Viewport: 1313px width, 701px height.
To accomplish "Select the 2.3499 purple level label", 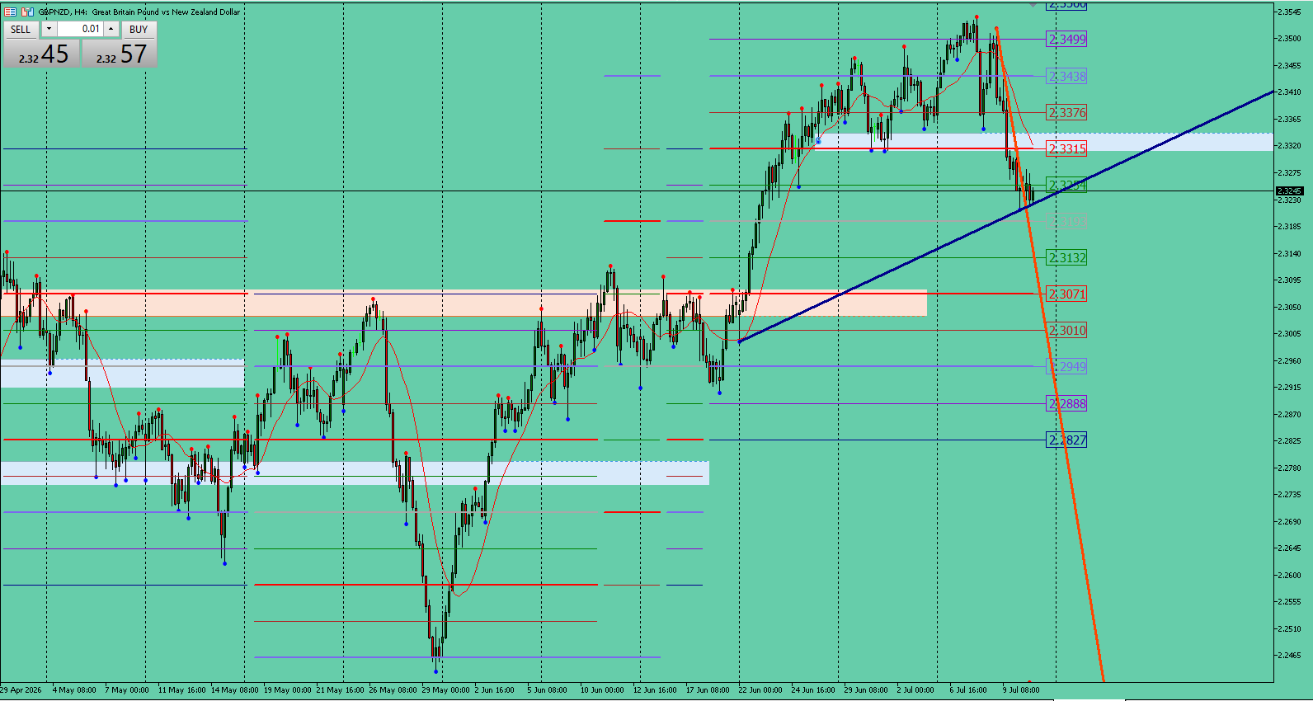I will coord(1066,39).
